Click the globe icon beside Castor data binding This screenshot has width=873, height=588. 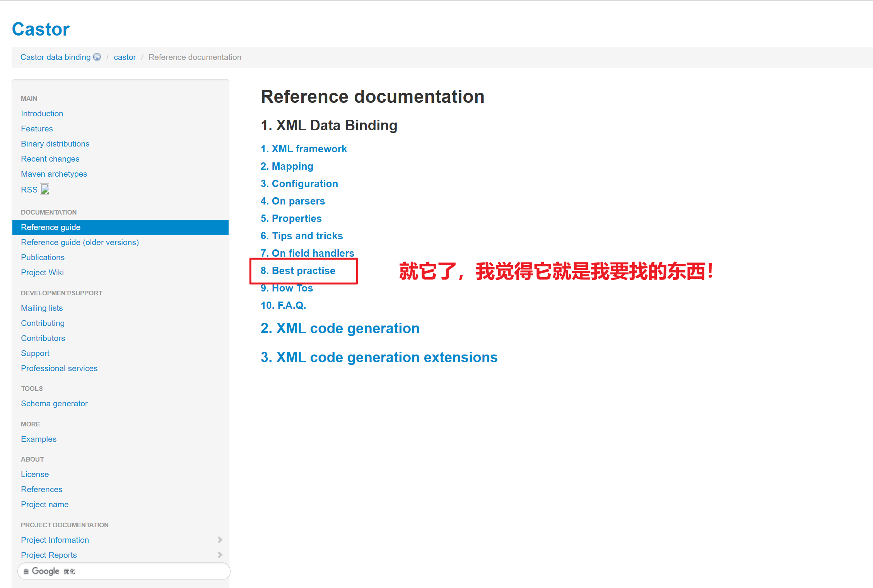(97, 57)
